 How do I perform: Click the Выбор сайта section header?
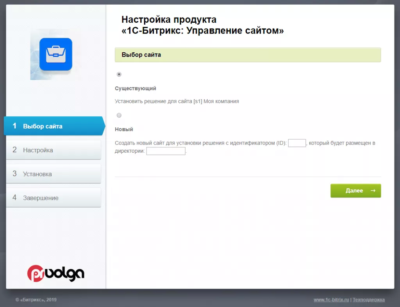(x=248, y=55)
